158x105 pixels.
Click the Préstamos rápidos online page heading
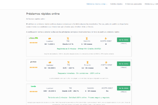pyautogui.click(x=43, y=14)
